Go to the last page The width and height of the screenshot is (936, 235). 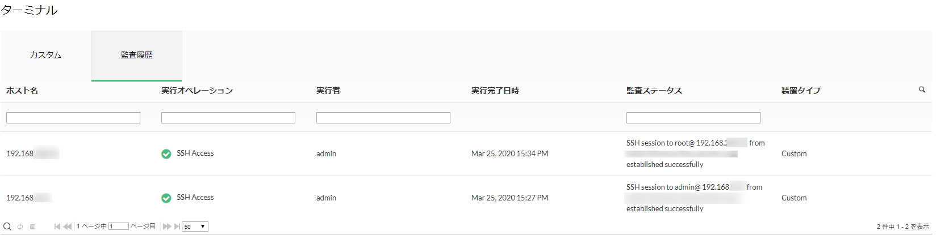177,227
